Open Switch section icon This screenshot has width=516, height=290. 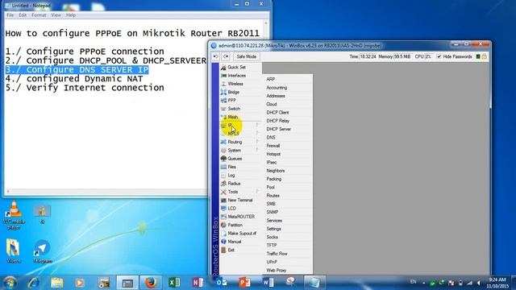coord(223,109)
